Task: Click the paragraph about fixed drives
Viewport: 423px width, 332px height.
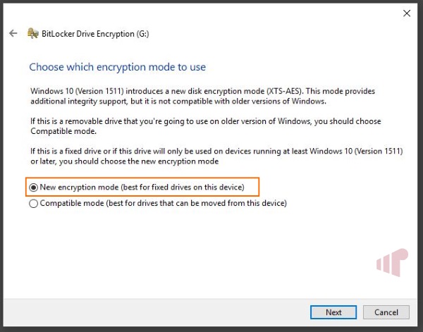Action: click(216, 156)
